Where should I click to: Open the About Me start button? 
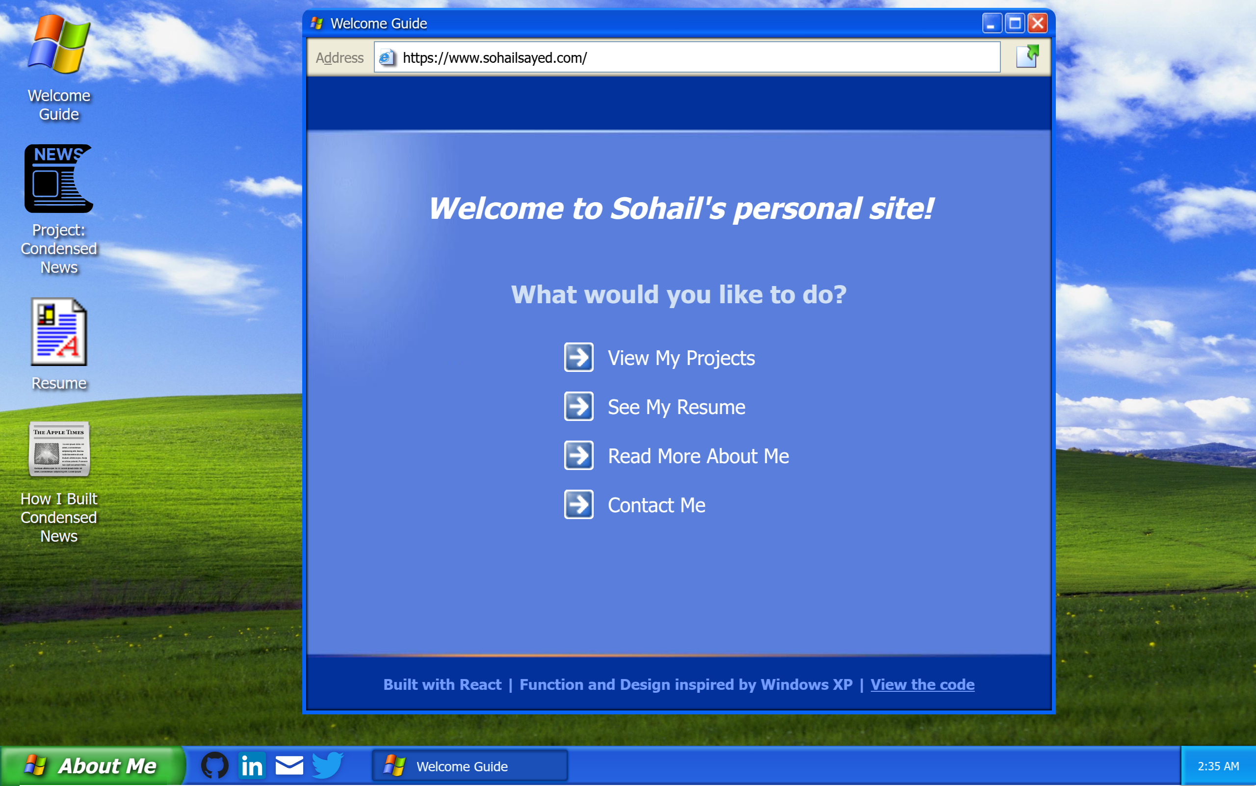tap(93, 766)
